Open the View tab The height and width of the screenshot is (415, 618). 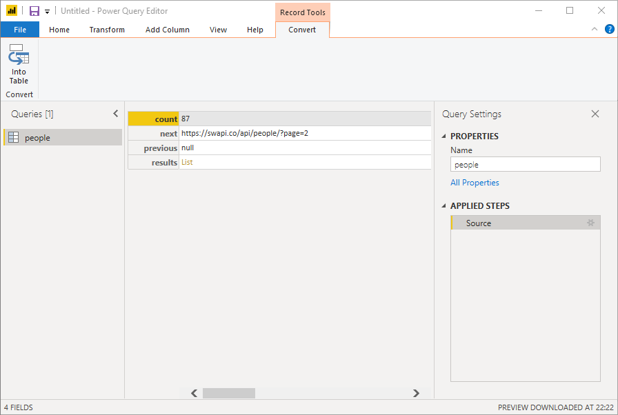tap(218, 30)
